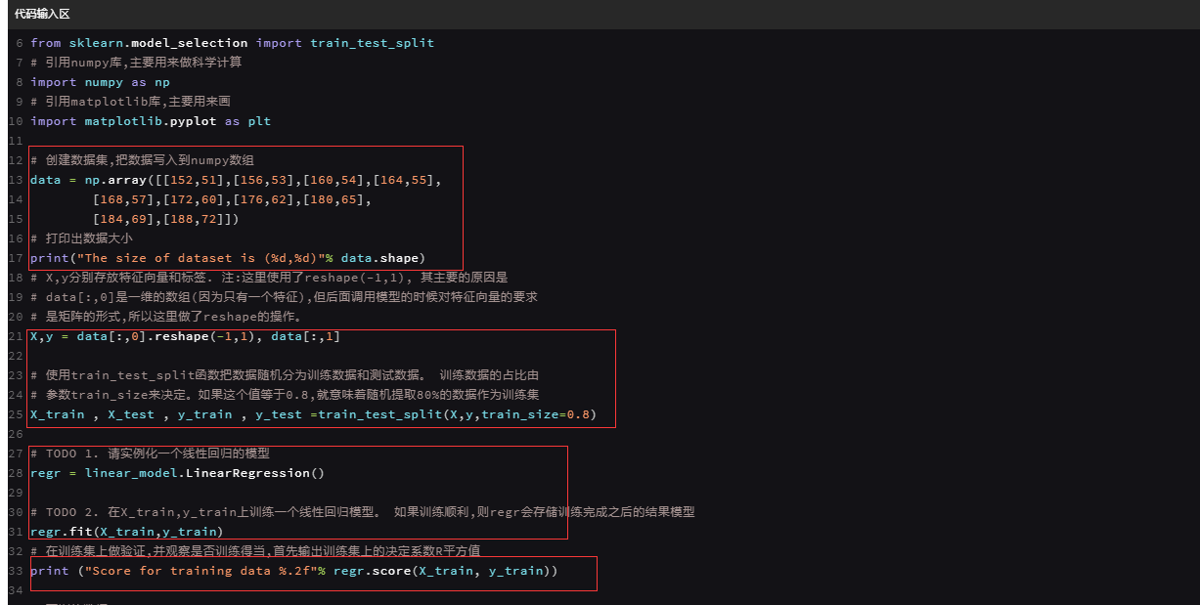Click line 20 comment 是矩阵的形式
This screenshot has width=1200, height=605.
[166, 317]
